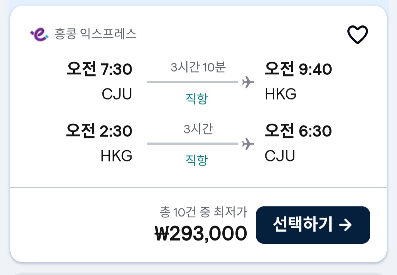Click the 총 10건 중 최저가 text
397x275 pixels.
(x=203, y=212)
